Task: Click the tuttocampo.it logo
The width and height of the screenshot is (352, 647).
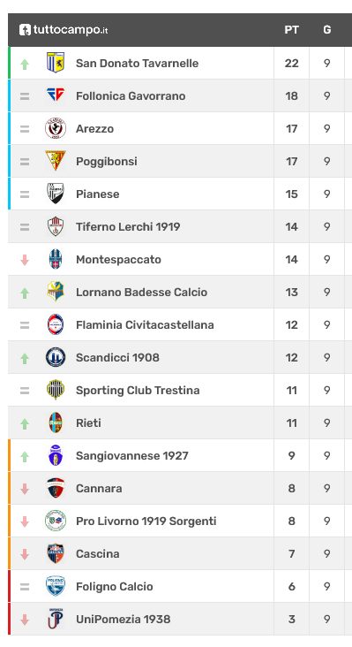Action: point(64,30)
